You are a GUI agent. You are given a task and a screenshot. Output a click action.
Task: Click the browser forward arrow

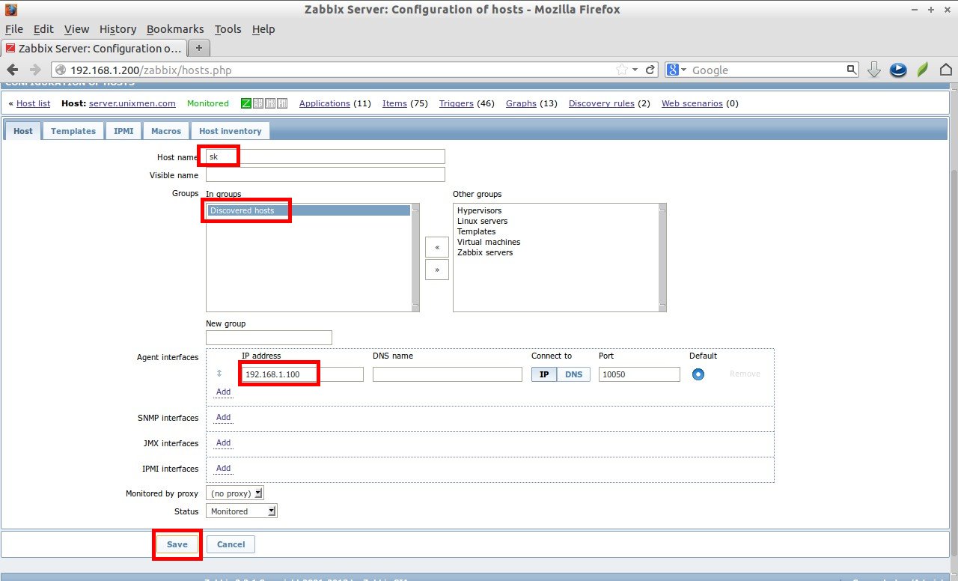pos(35,70)
